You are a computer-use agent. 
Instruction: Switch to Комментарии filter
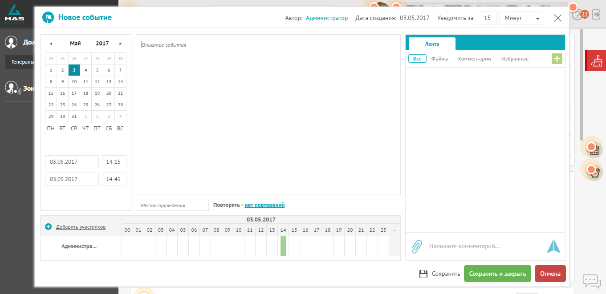475,59
